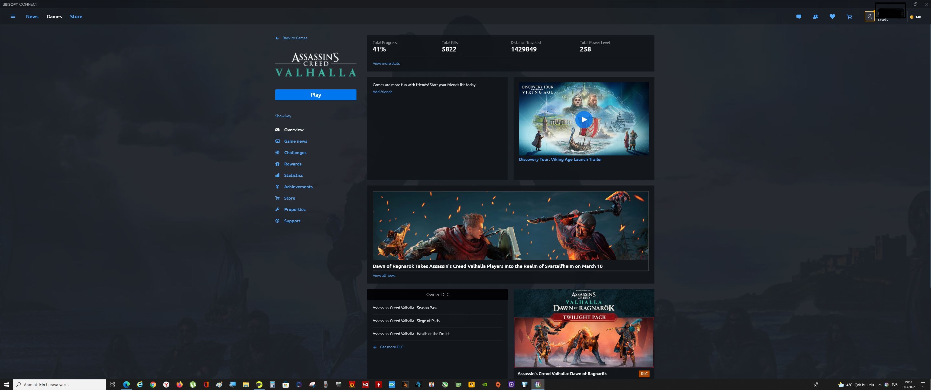Image resolution: width=931 pixels, height=390 pixels.
Task: Open Microsoft Edge from the taskbar
Action: click(126, 385)
